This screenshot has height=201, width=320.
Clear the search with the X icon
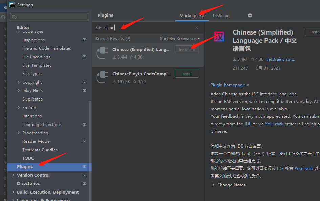click(x=196, y=27)
